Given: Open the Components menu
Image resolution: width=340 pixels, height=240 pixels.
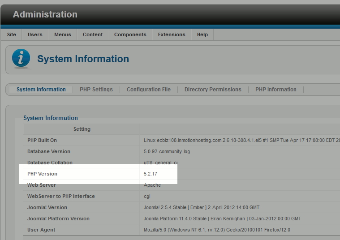Looking at the screenshot, I should [x=130, y=34].
